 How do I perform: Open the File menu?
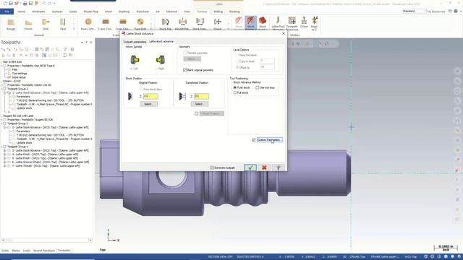tap(7, 12)
